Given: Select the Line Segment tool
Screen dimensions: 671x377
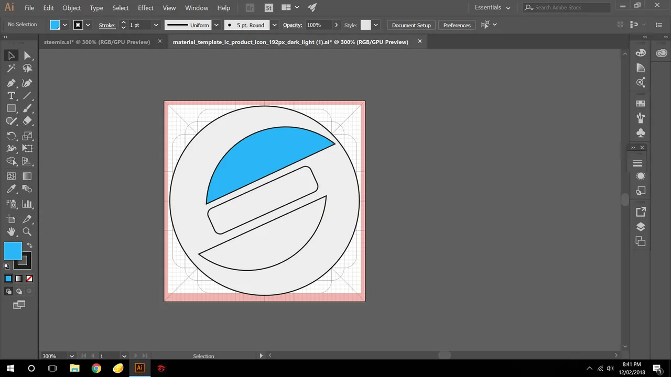Looking at the screenshot, I should 27,96.
